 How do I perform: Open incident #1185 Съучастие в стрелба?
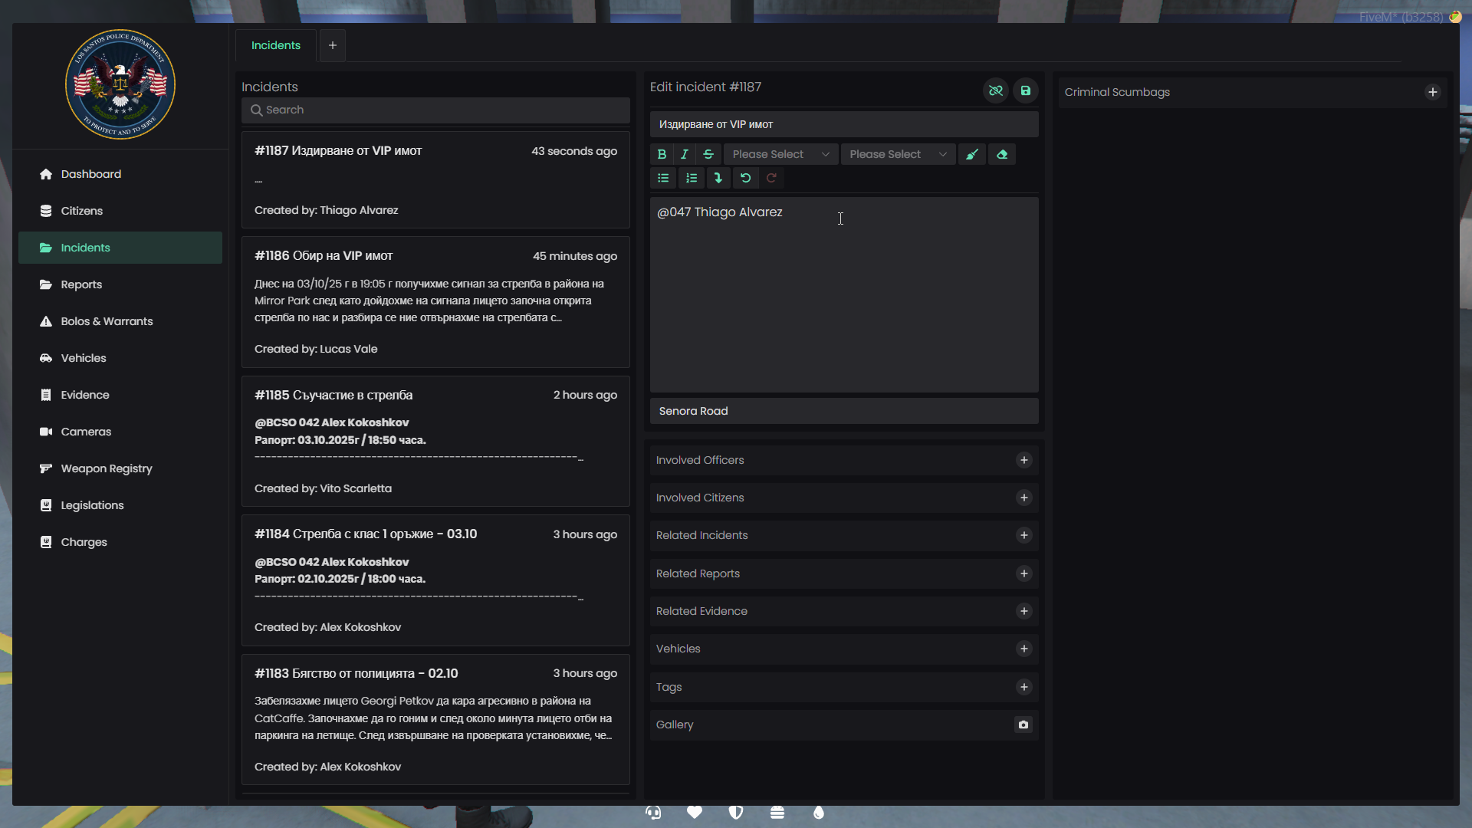pyautogui.click(x=435, y=442)
